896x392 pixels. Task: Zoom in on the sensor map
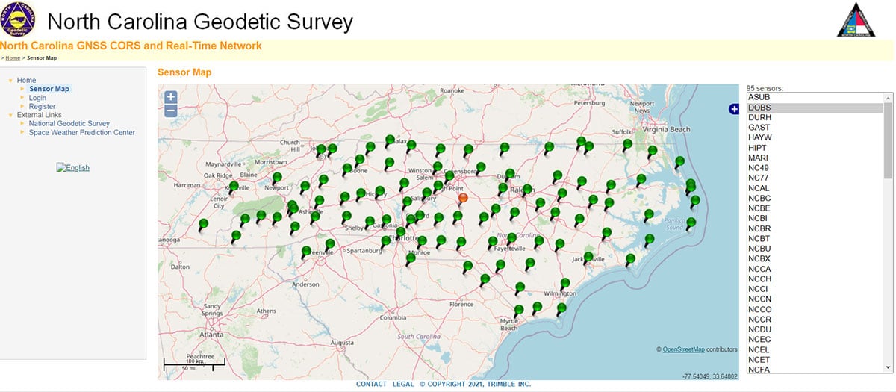tap(171, 97)
